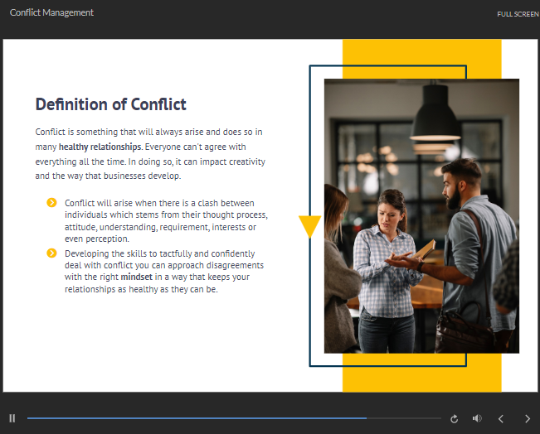The image size is (540, 434).
Task: Mute the audio with the speaker icon
Action: click(477, 419)
